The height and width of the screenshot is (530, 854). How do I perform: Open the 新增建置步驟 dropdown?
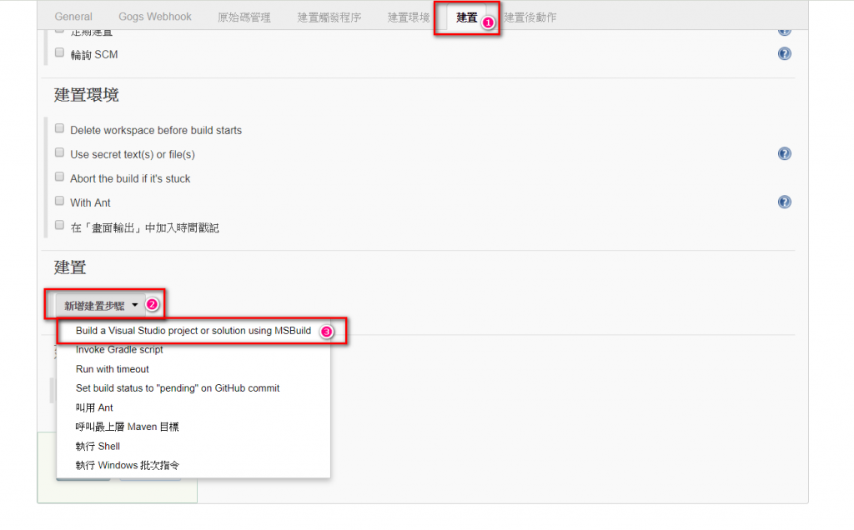[x=100, y=305]
